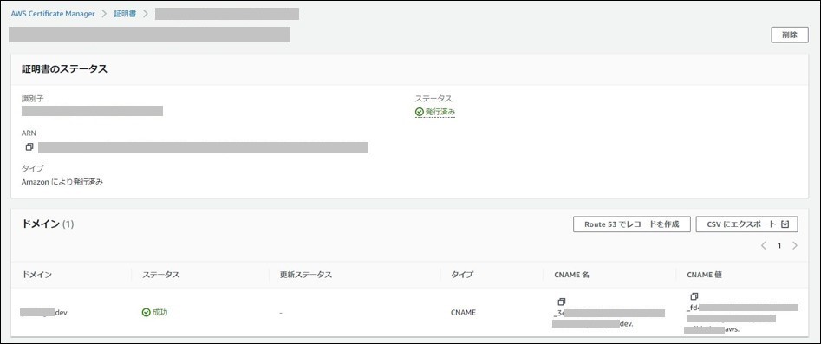Click the green success check icon beside 成功
821x344 pixels.
pos(147,312)
